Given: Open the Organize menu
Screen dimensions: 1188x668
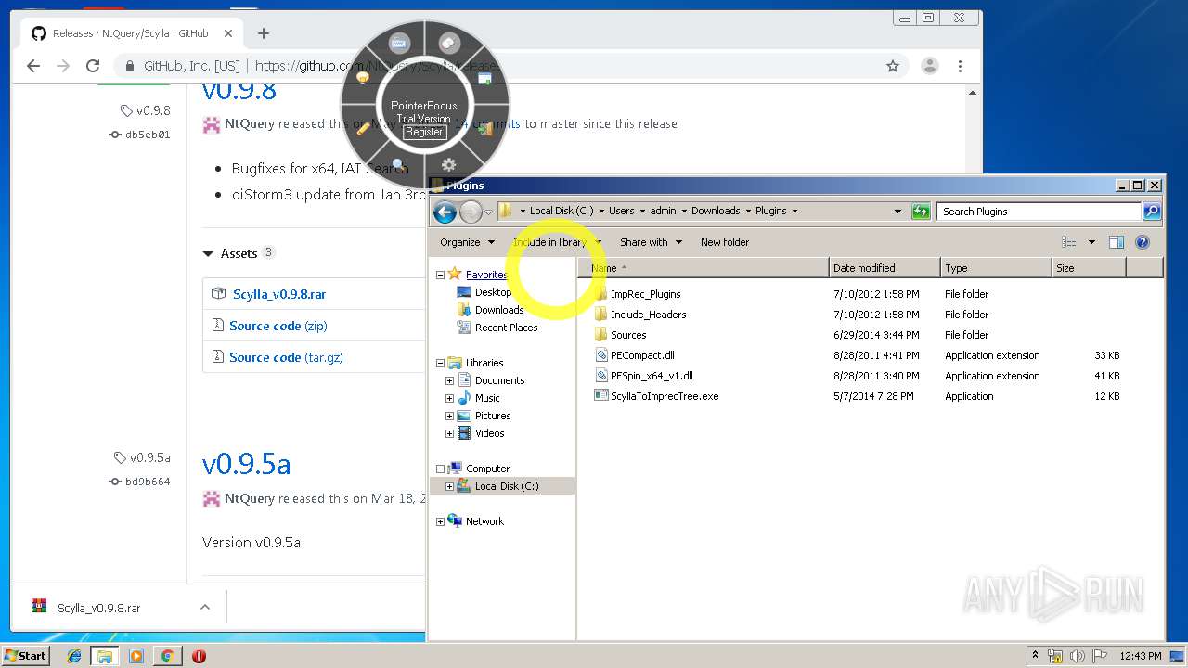Looking at the screenshot, I should [467, 242].
